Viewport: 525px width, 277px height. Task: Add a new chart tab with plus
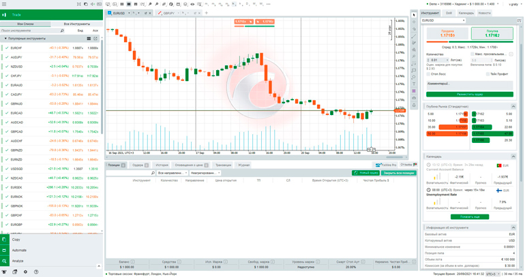pos(206,13)
